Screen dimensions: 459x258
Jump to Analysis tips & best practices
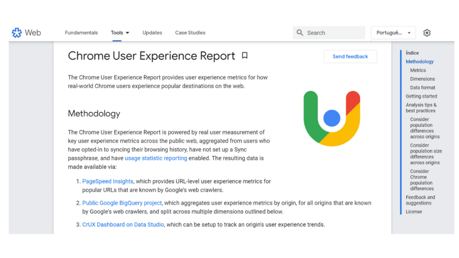click(x=421, y=107)
